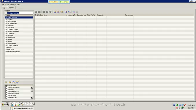Click the blue down-arrow icon above Report Sections
The height and width of the screenshot is (110, 196).
point(17,82)
